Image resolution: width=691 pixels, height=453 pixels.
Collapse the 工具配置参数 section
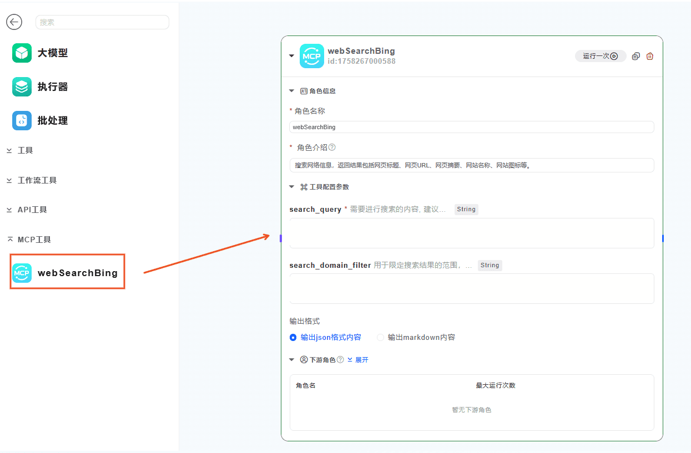292,187
